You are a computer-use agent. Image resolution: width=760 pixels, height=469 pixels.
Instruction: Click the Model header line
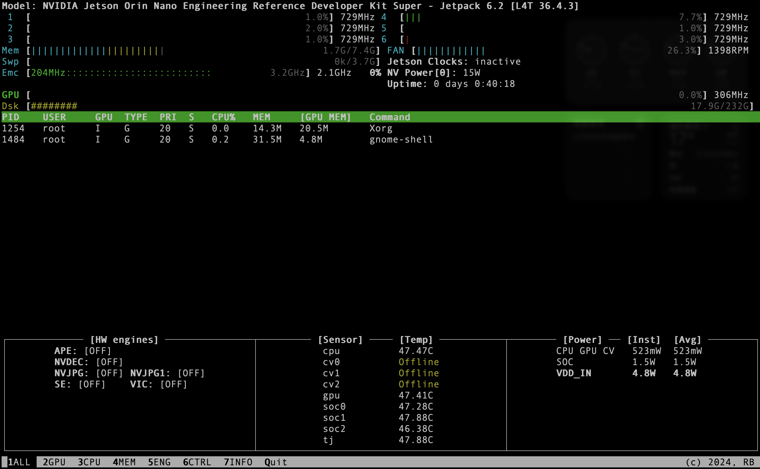290,6
